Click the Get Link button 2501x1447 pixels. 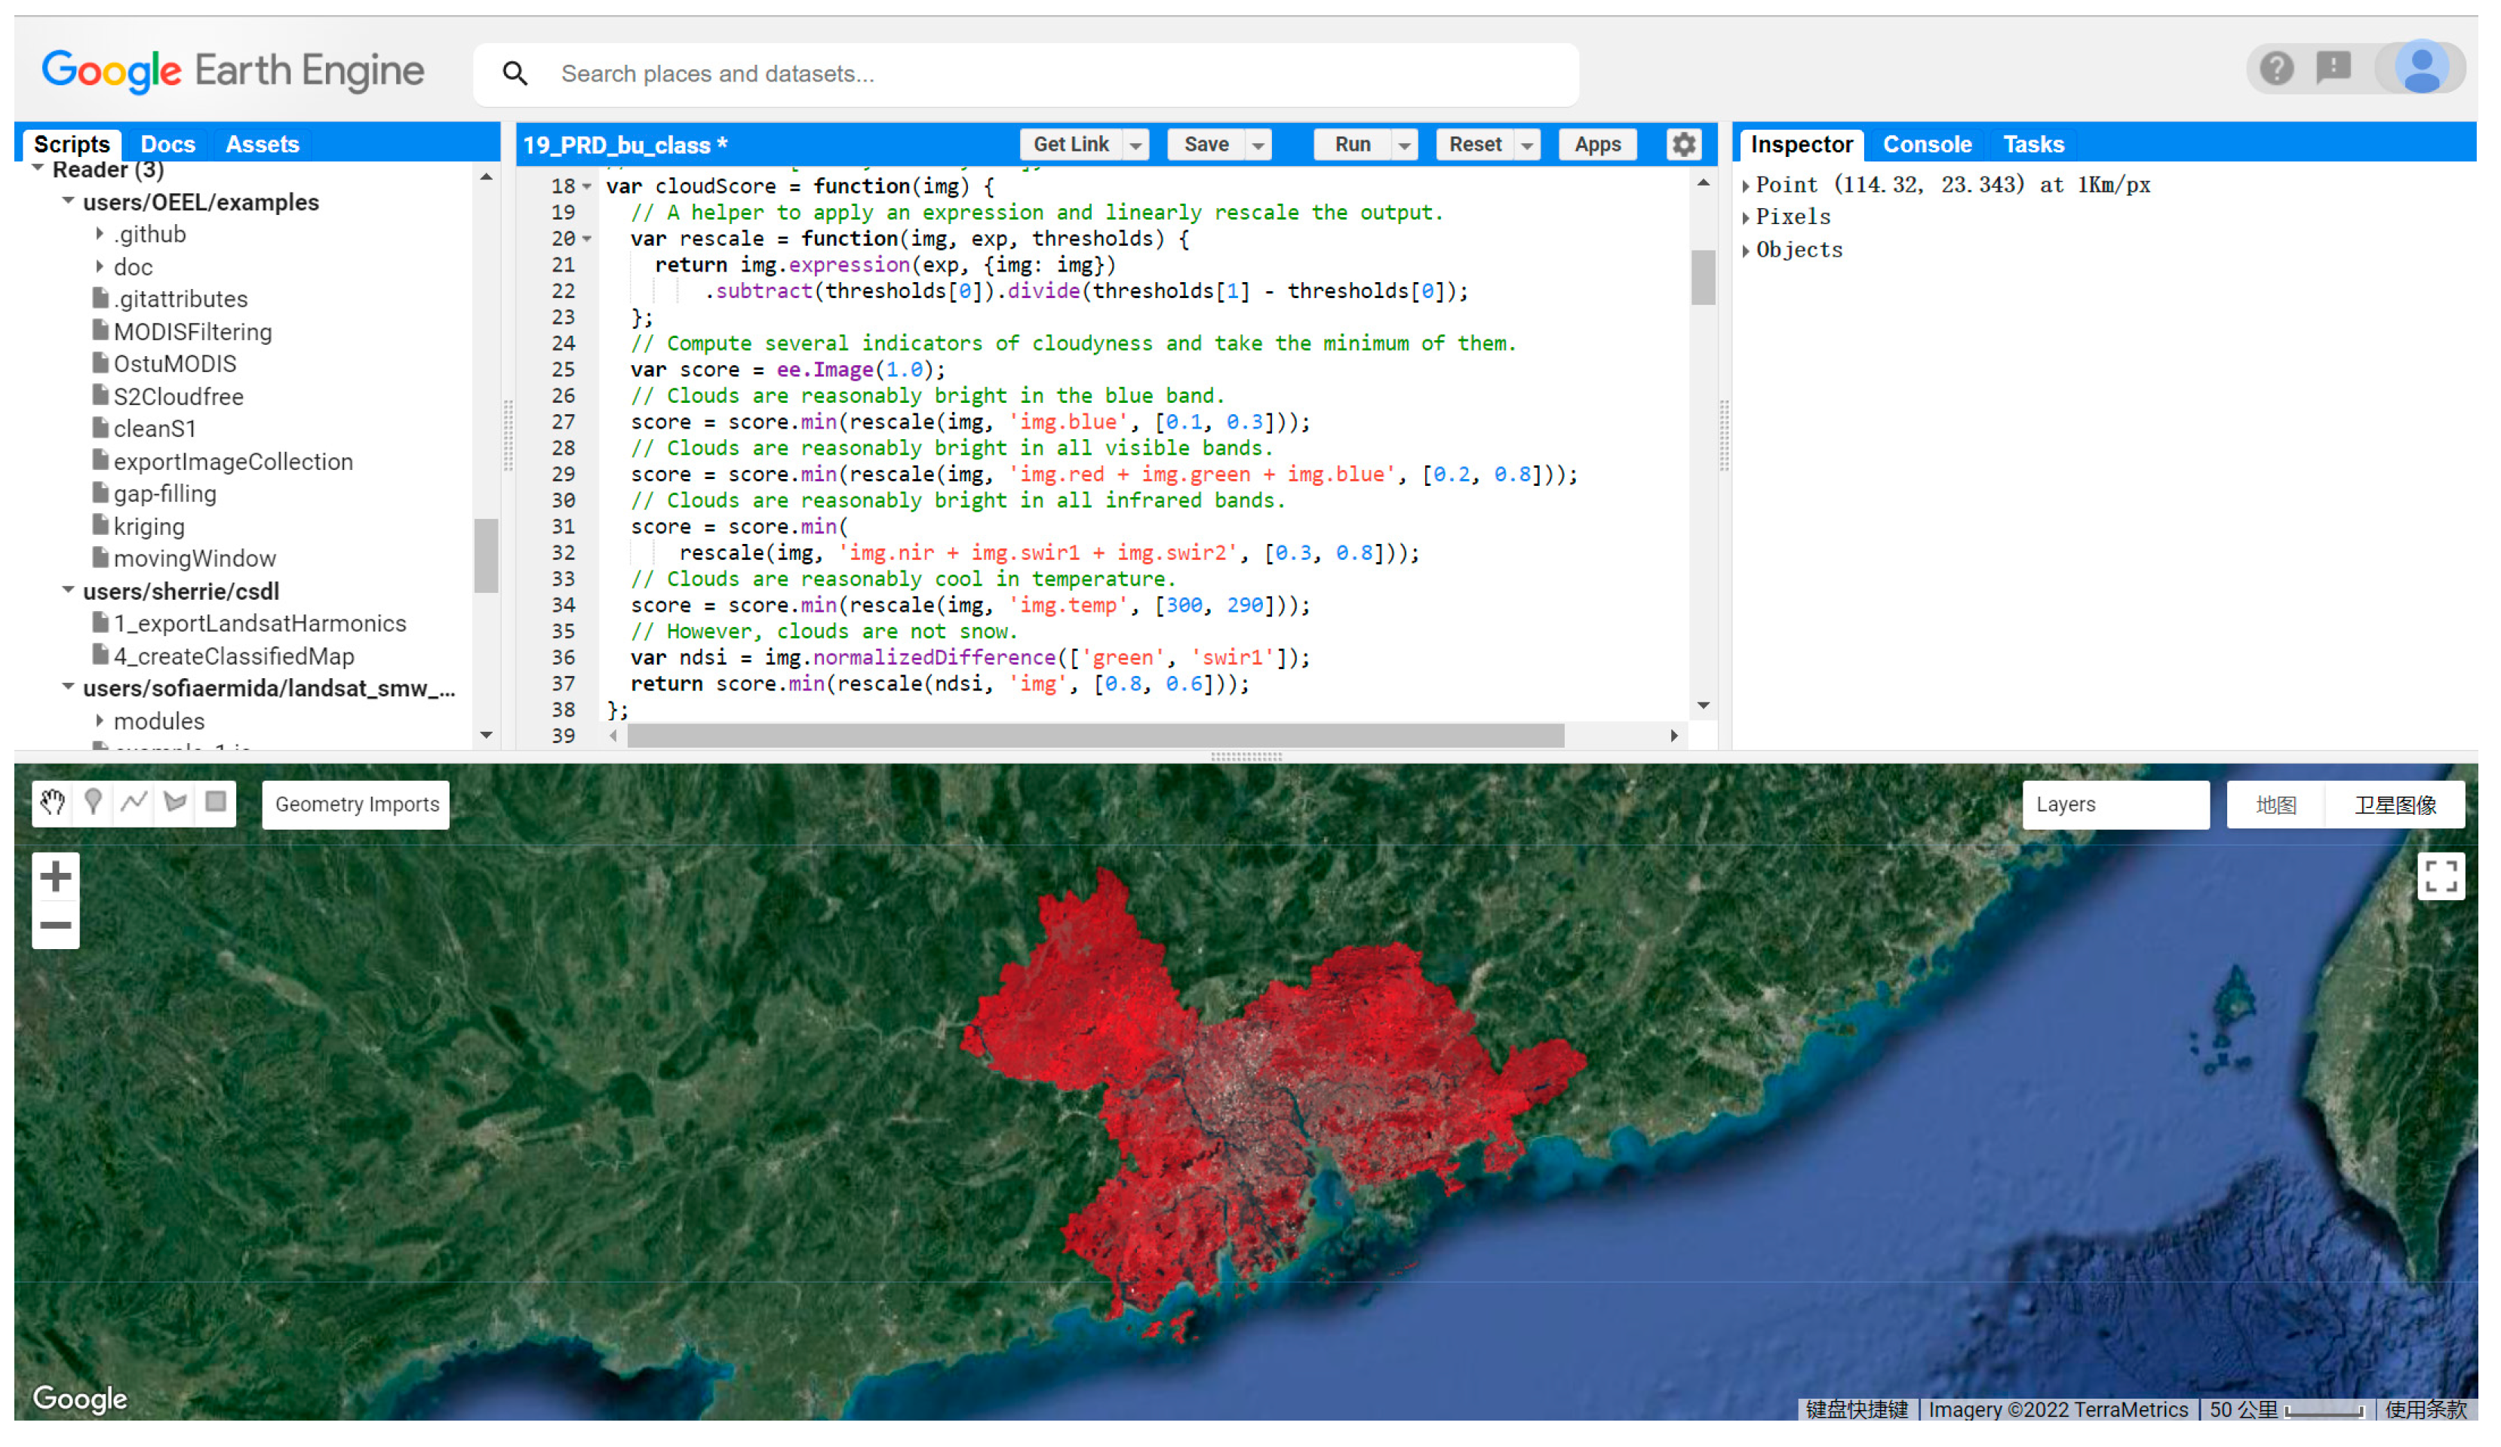pyautogui.click(x=1071, y=145)
